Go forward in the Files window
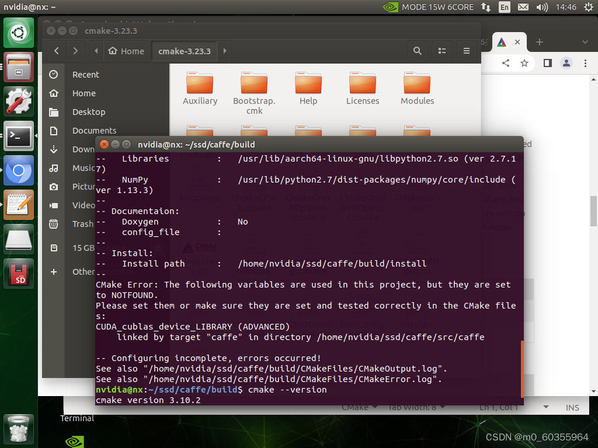This screenshot has width=598, height=448. (75, 51)
